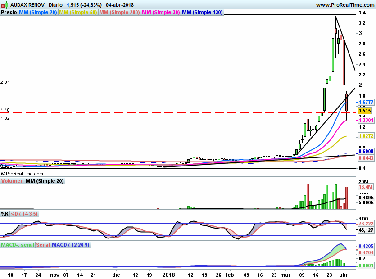The width and height of the screenshot is (376, 279).
Task: Click the yellow MM (Simple 50) indicator label
Action: (x=78, y=13)
